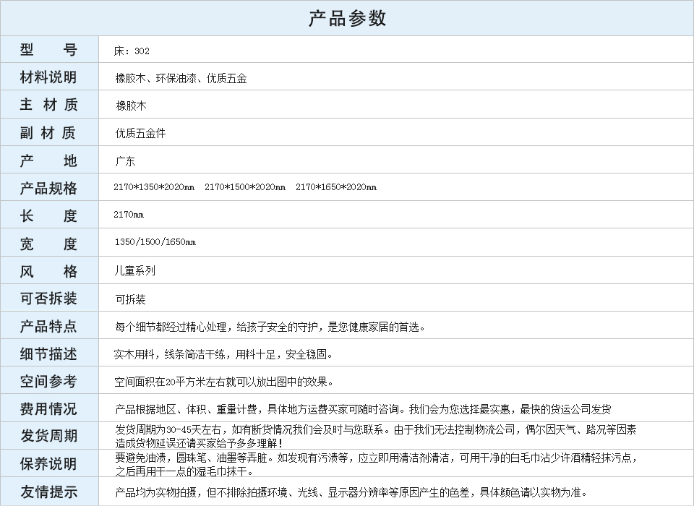This screenshot has height=506, width=694.
Task: Select the 产品特点 row label
Action: [48, 326]
